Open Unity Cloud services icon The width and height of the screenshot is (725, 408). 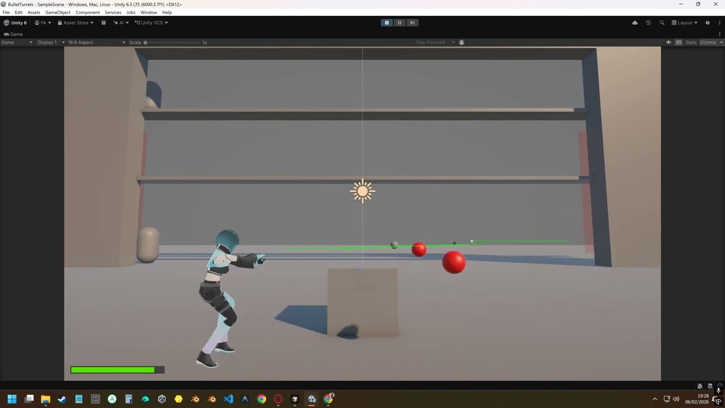pyautogui.click(x=635, y=23)
